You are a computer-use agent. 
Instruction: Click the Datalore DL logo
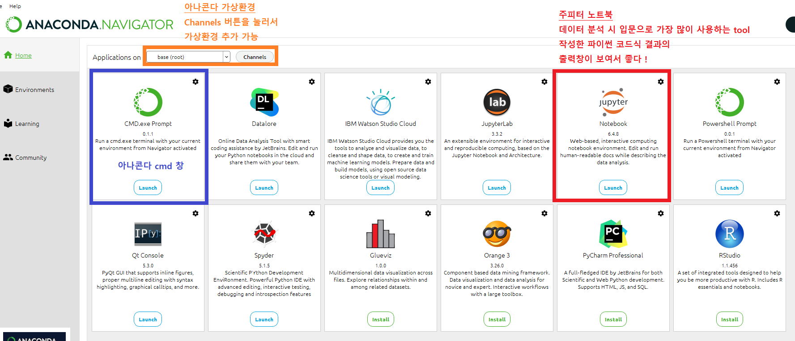(264, 102)
